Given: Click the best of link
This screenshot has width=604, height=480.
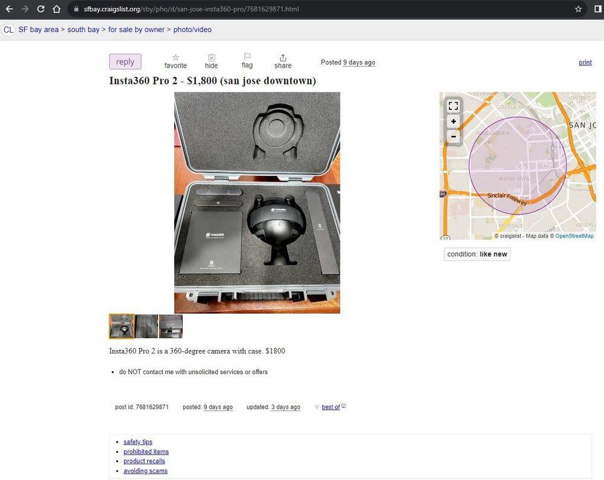Looking at the screenshot, I should 331,407.
